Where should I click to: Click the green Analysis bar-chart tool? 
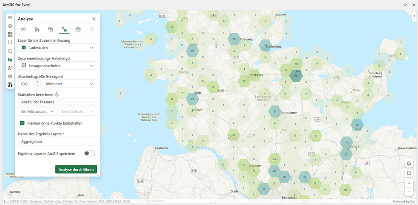tap(10, 59)
